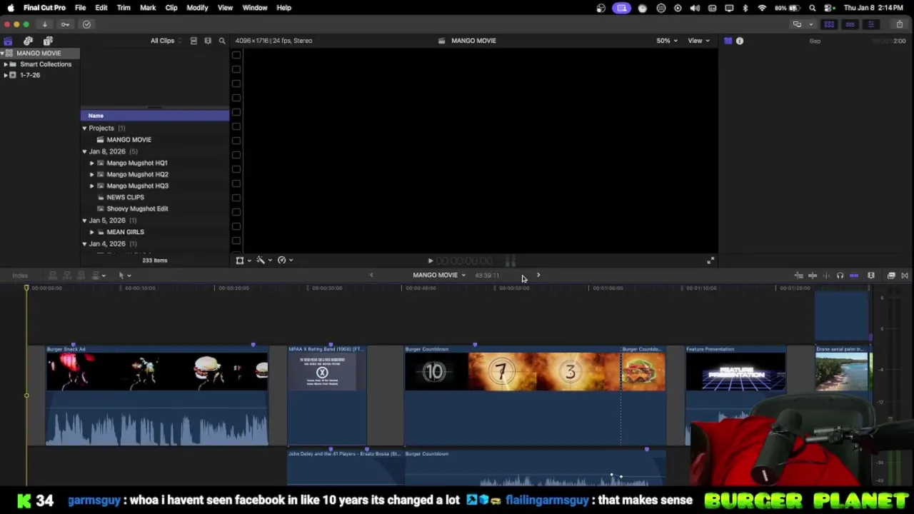914x514 pixels.
Task: Expand the MEAN GIRLS clip
Action: 91,232
